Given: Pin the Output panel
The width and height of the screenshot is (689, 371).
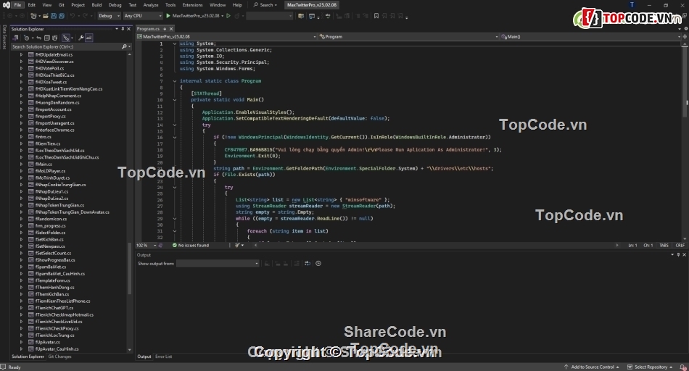Looking at the screenshot, I should click(678, 254).
